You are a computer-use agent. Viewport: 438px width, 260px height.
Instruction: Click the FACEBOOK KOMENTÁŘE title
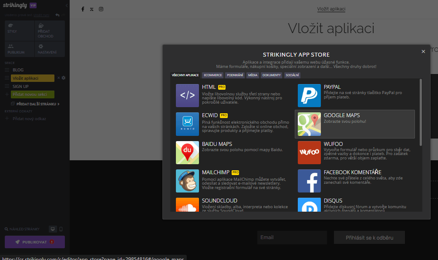(x=353, y=172)
